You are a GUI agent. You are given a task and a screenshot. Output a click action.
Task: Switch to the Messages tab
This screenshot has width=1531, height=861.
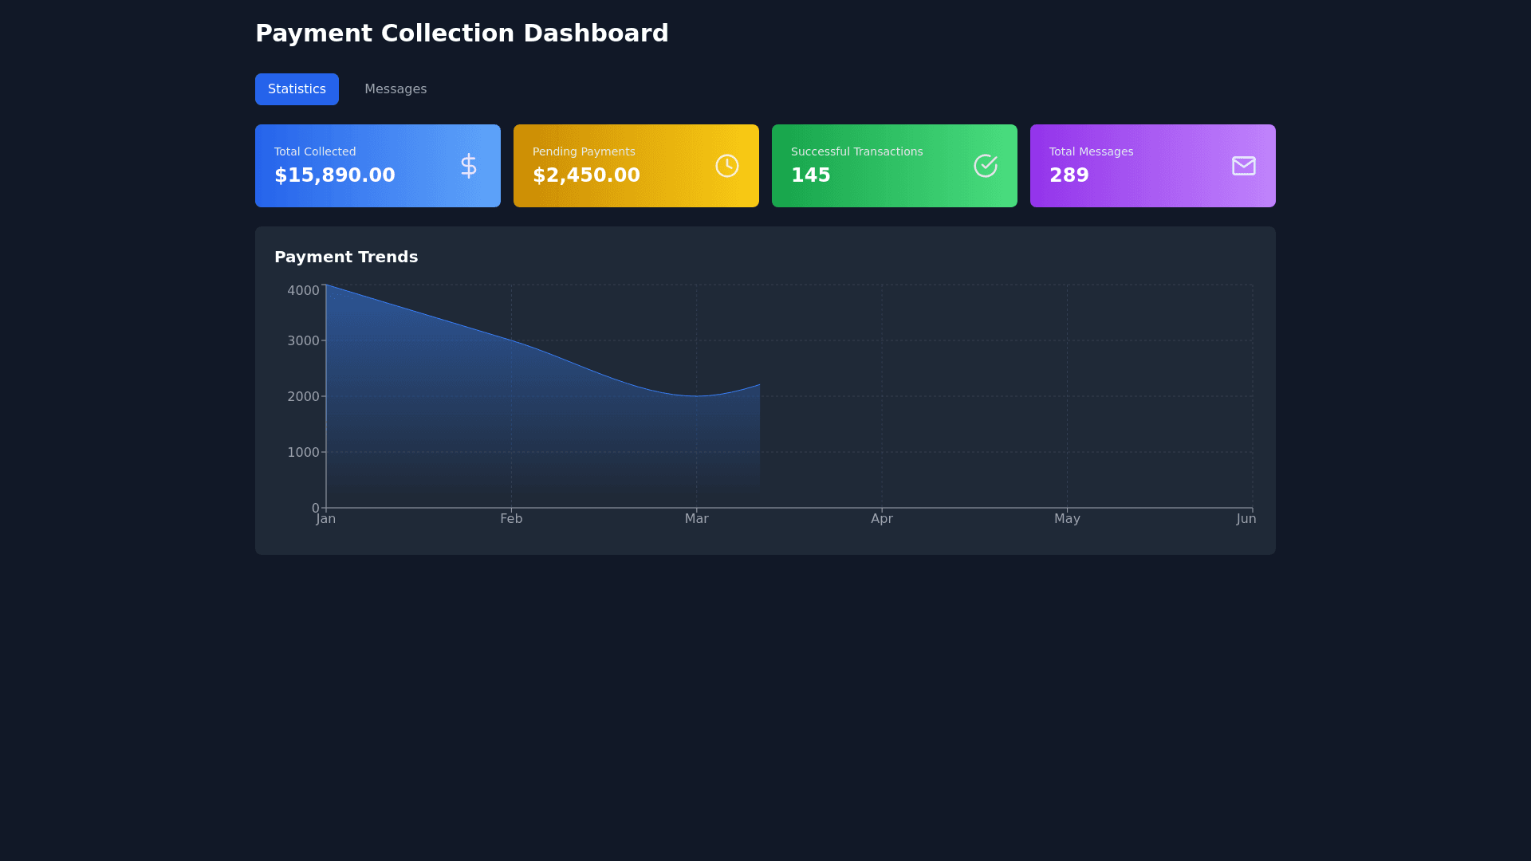click(x=396, y=89)
